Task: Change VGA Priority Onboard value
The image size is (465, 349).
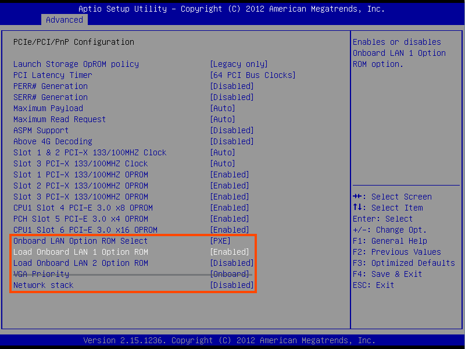Action: click(229, 274)
